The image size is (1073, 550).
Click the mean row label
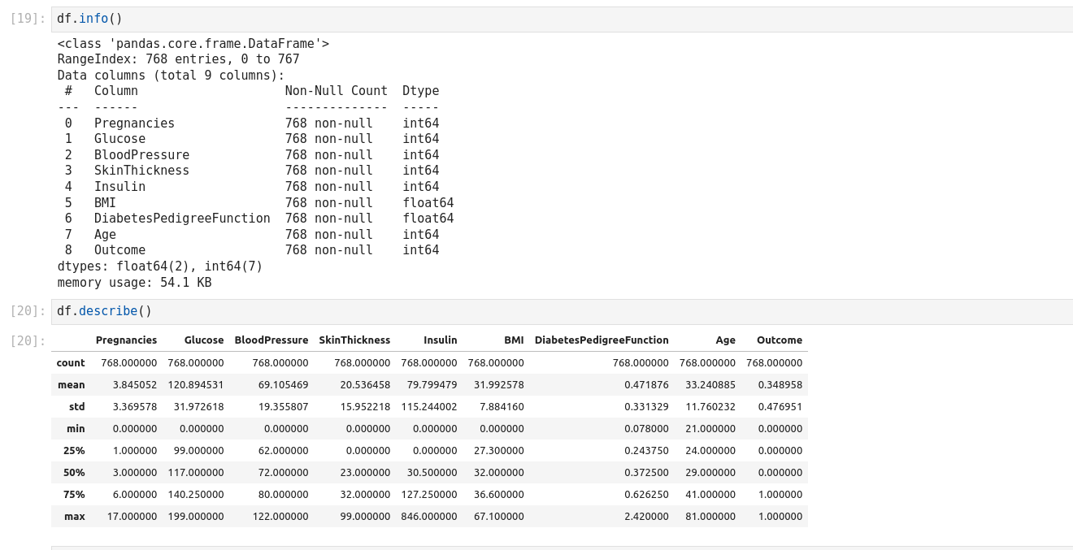tap(72, 385)
